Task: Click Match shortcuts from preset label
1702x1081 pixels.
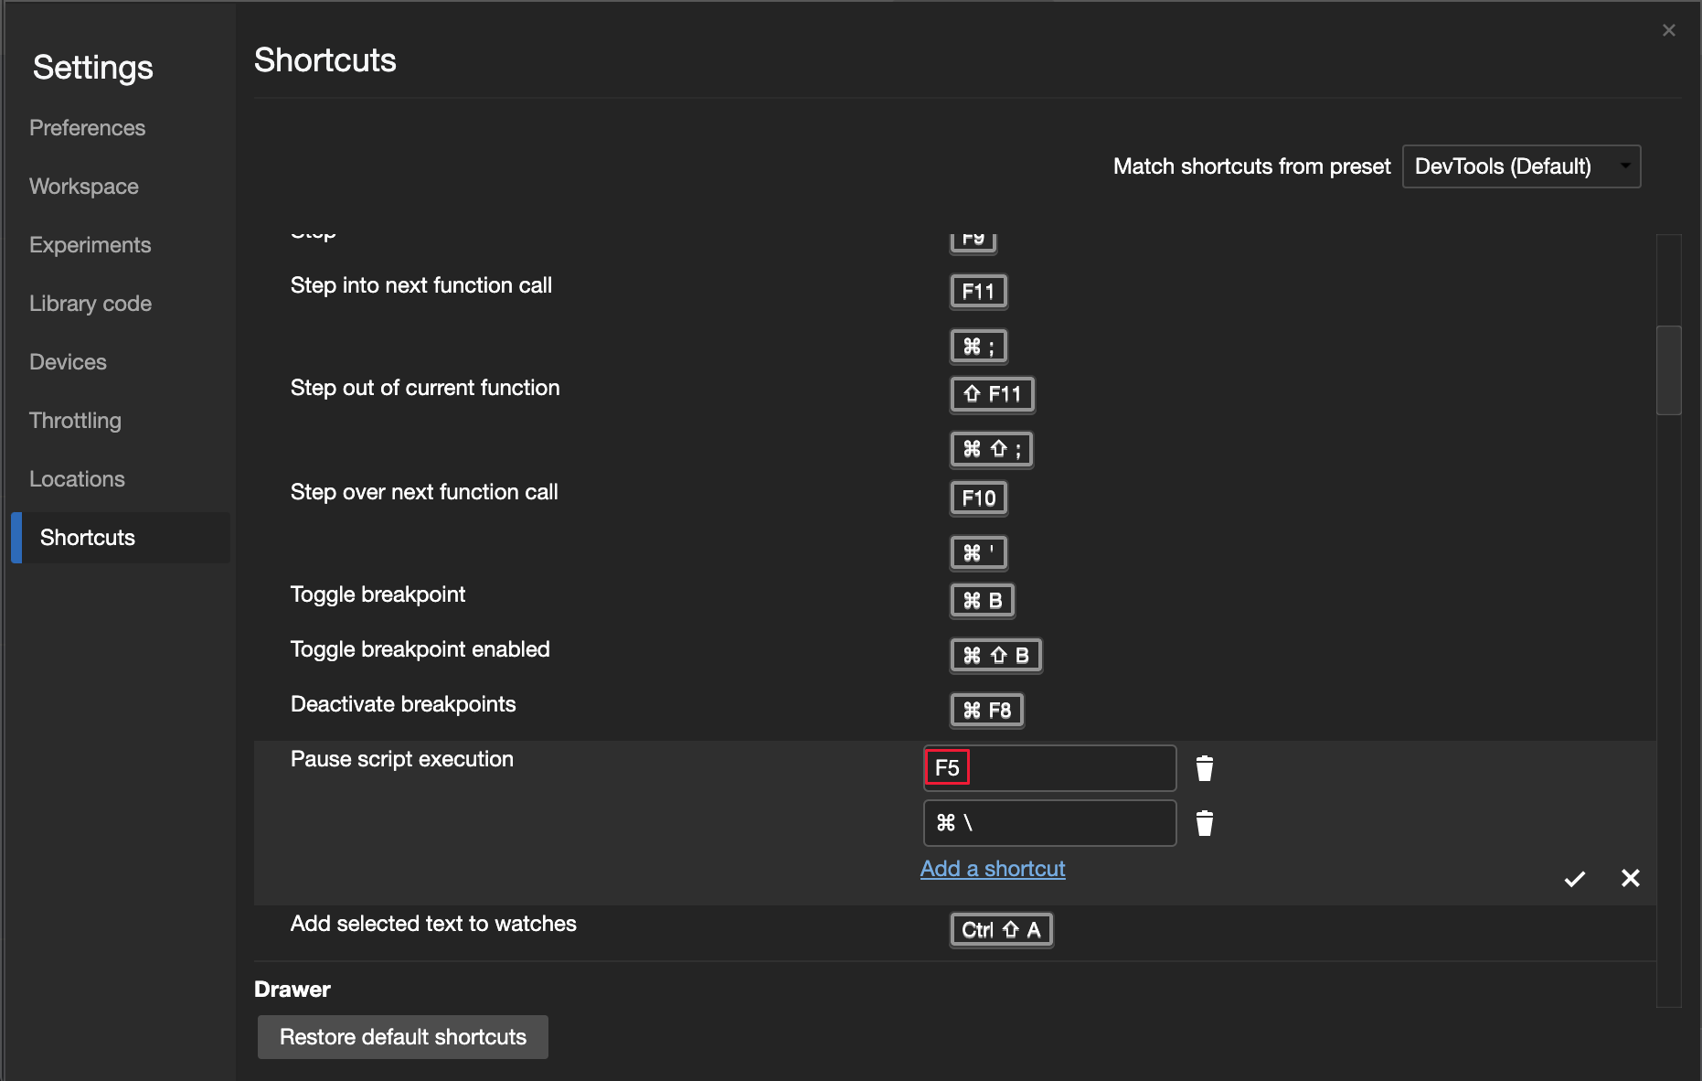Action: (1251, 166)
